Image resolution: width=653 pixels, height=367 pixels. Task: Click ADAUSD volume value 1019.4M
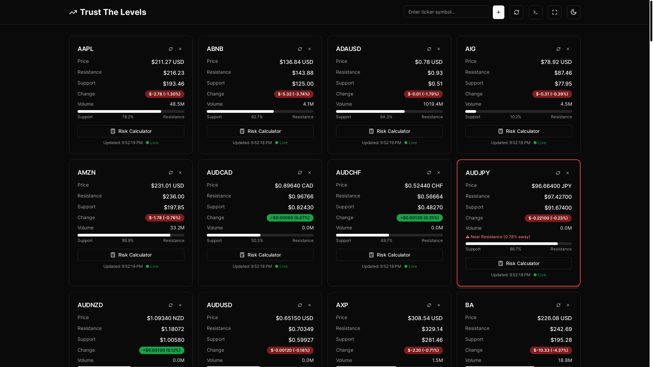point(433,104)
